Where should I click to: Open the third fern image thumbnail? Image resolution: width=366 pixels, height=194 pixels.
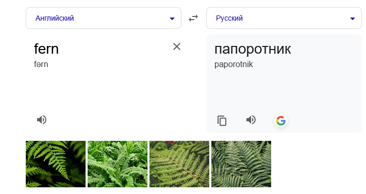click(x=179, y=164)
